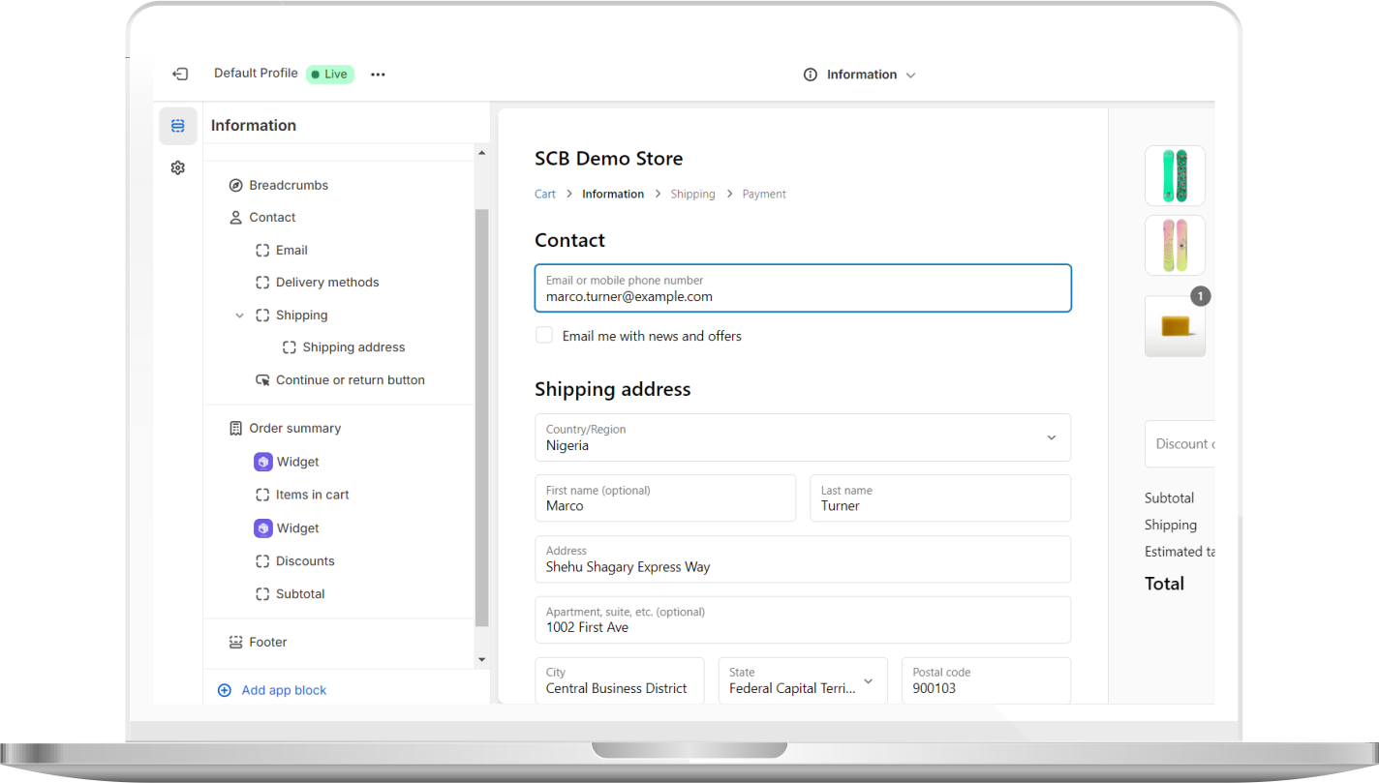Select the Sections panel icon in sidebar

177,126
